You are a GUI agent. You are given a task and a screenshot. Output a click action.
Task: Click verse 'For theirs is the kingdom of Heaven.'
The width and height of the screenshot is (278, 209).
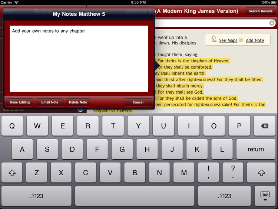coord(193,61)
